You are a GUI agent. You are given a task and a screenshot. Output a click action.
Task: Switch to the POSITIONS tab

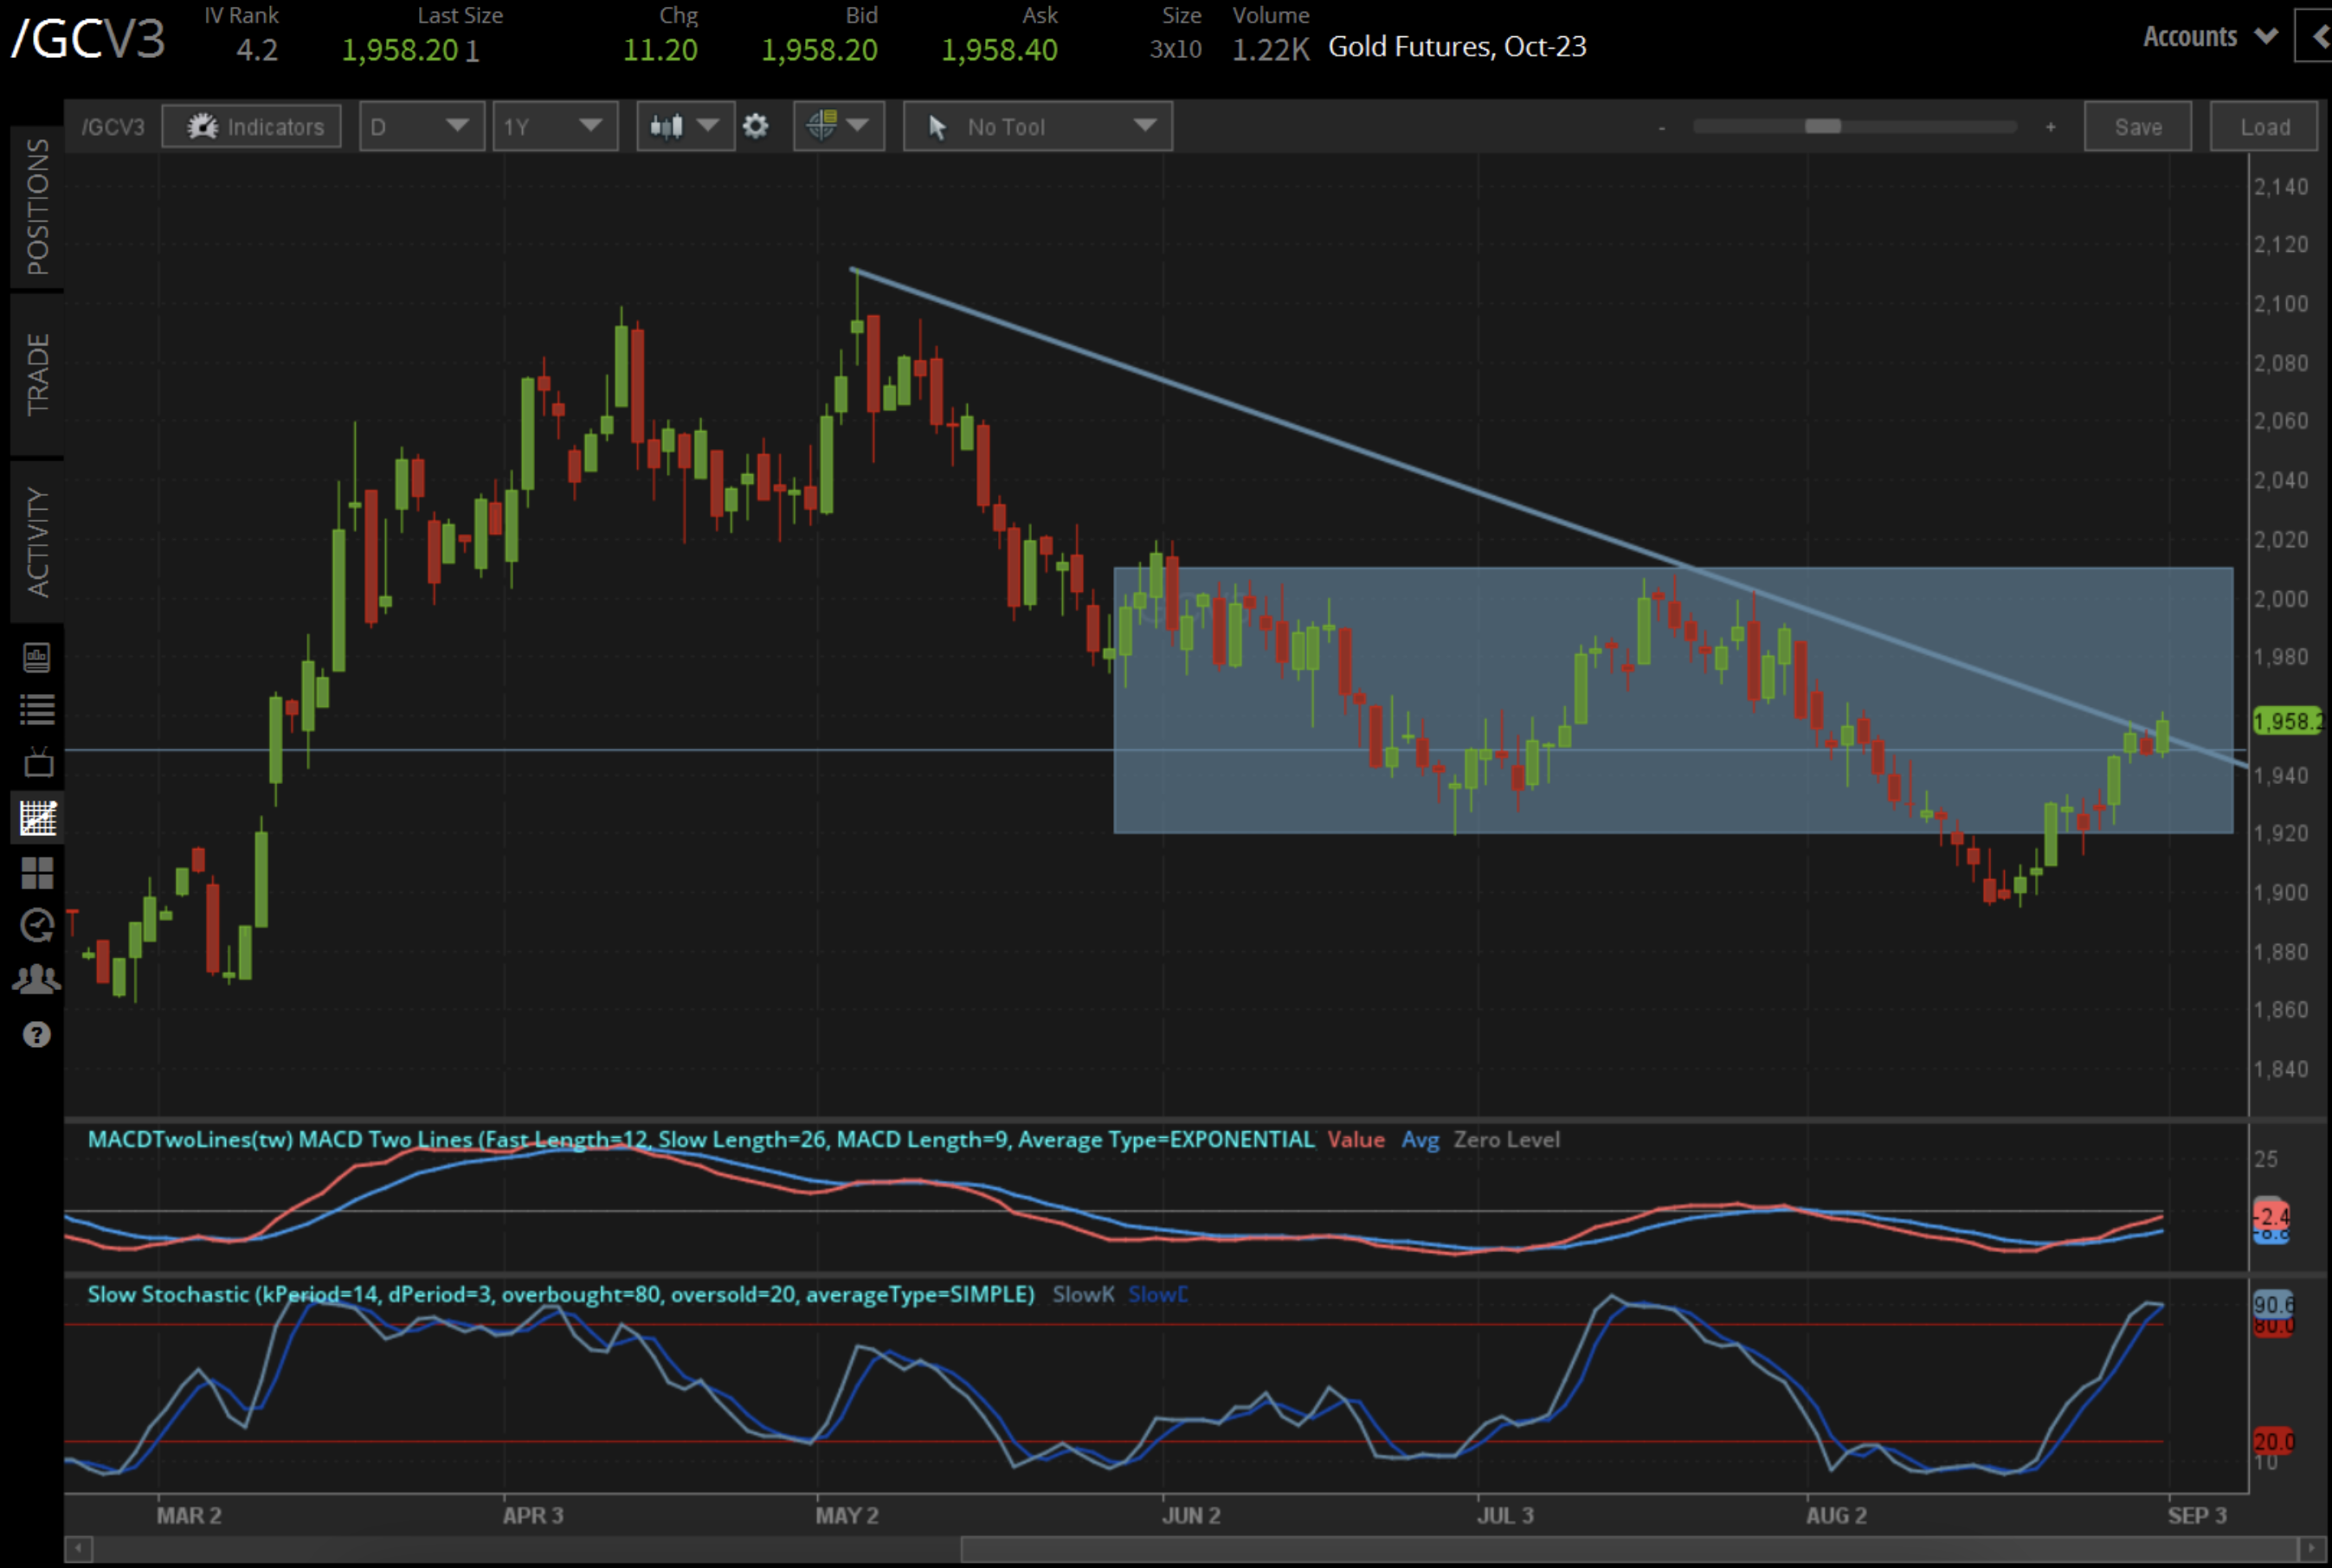[37, 207]
